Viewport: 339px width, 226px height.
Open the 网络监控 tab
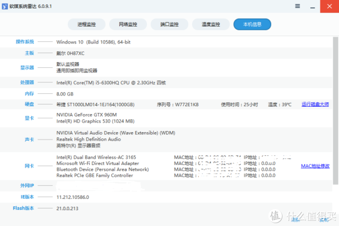(128, 24)
